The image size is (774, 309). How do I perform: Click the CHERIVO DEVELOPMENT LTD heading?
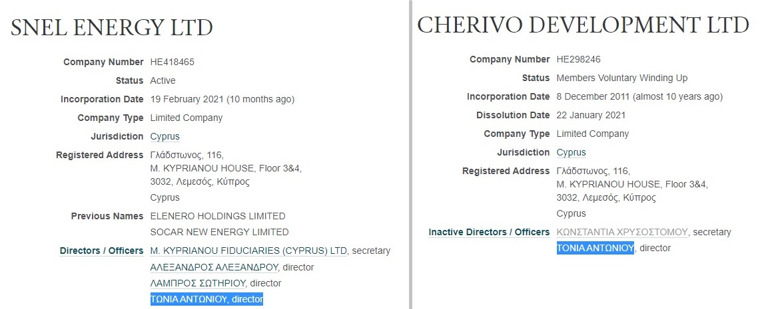pyautogui.click(x=583, y=25)
